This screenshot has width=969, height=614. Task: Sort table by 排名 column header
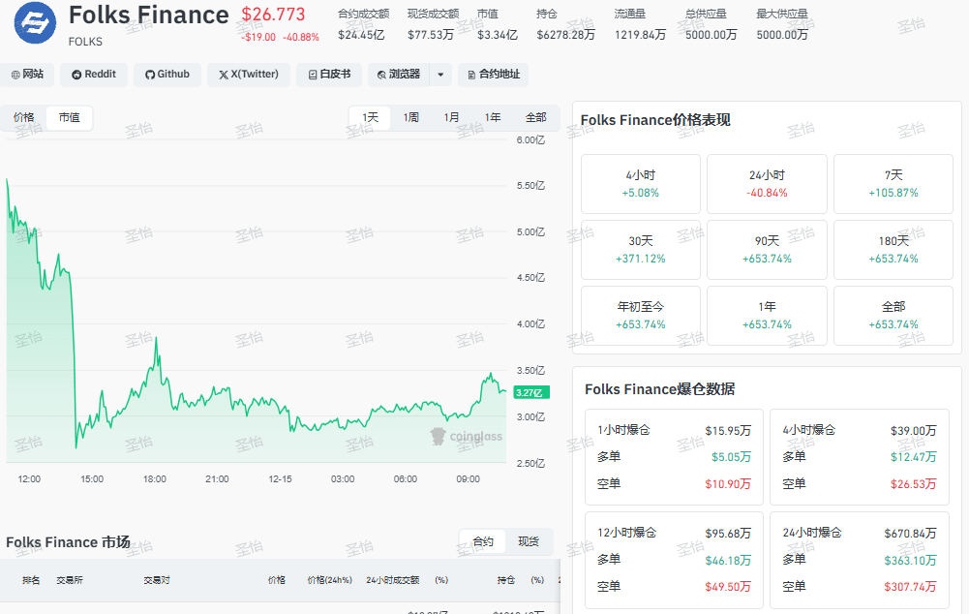[31, 580]
